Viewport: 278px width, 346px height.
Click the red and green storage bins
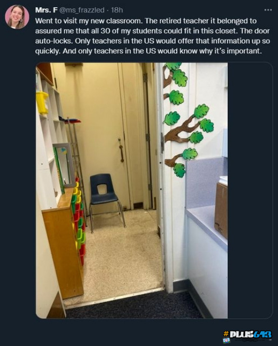point(79,221)
